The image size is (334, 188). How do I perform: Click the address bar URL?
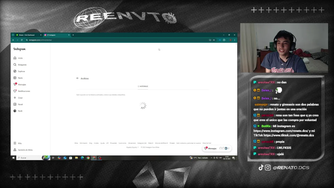[x=40, y=40]
